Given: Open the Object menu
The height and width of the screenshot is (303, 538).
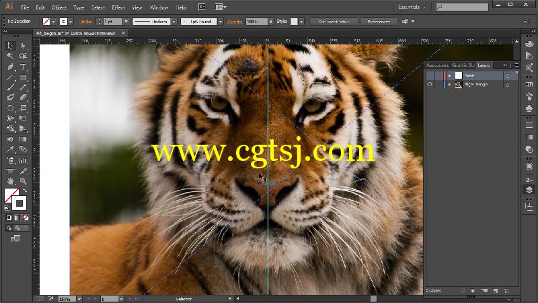Looking at the screenshot, I should click(x=59, y=7).
